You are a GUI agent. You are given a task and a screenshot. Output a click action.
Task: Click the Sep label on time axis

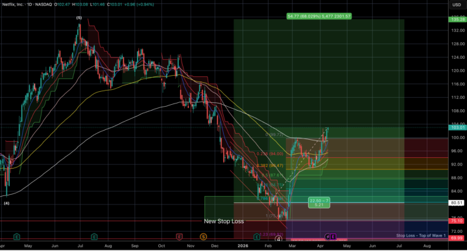tap(135, 246)
